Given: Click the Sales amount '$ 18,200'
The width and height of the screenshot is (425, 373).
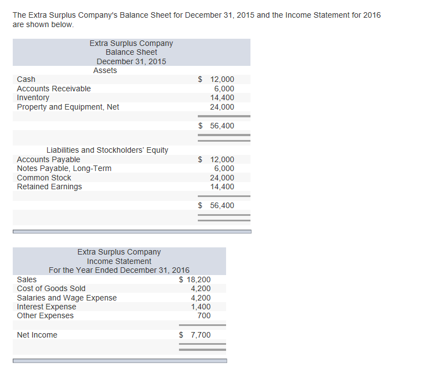Looking at the screenshot, I should (194, 279).
